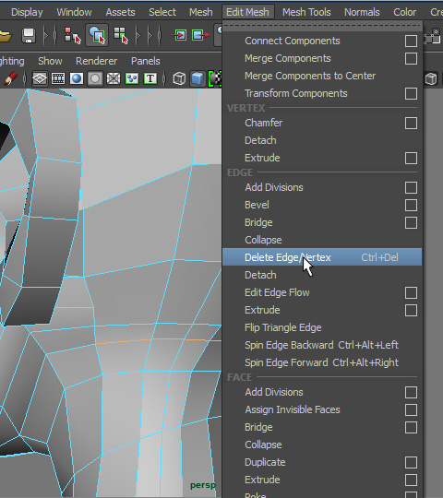This screenshot has height=498, width=443.
Task: Click option box beside Edit Edge Flow
Action: pos(411,293)
